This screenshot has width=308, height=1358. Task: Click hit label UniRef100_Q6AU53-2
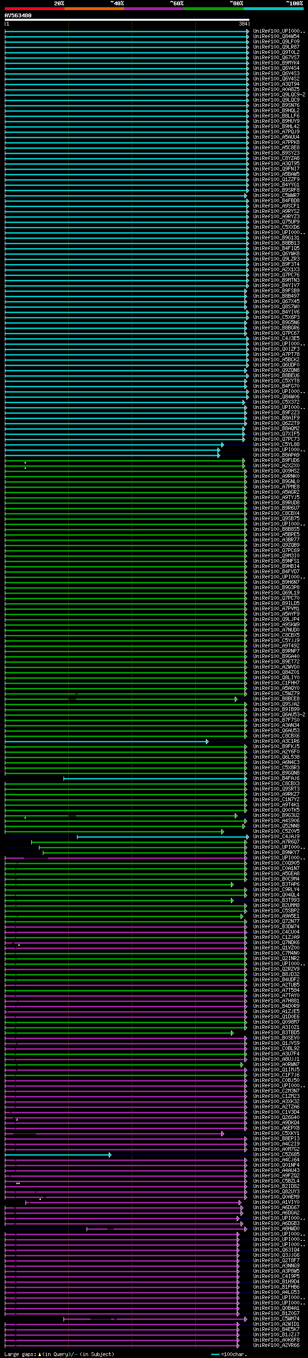tap(280, 715)
